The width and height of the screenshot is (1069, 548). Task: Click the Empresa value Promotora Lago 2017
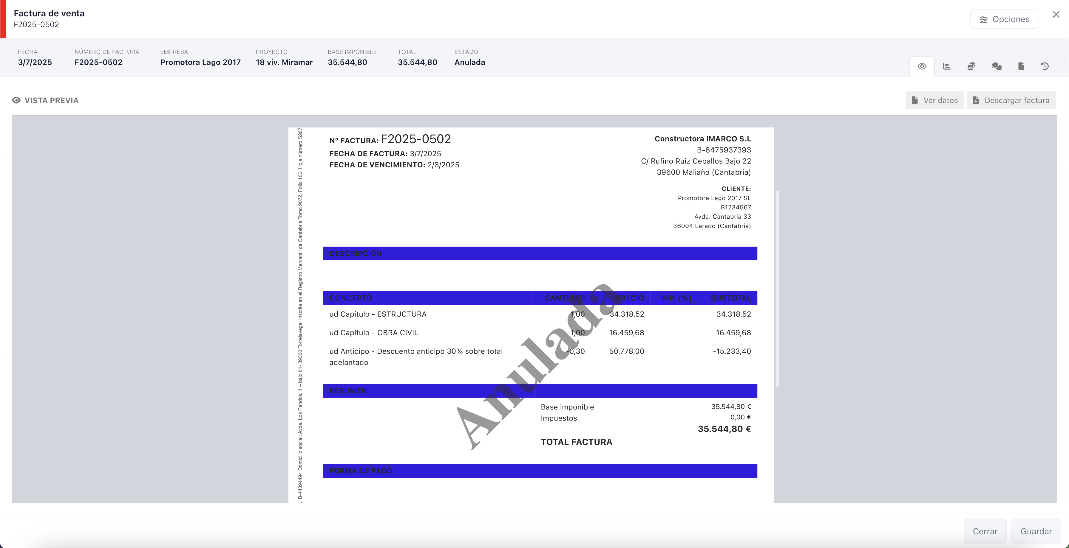point(200,62)
